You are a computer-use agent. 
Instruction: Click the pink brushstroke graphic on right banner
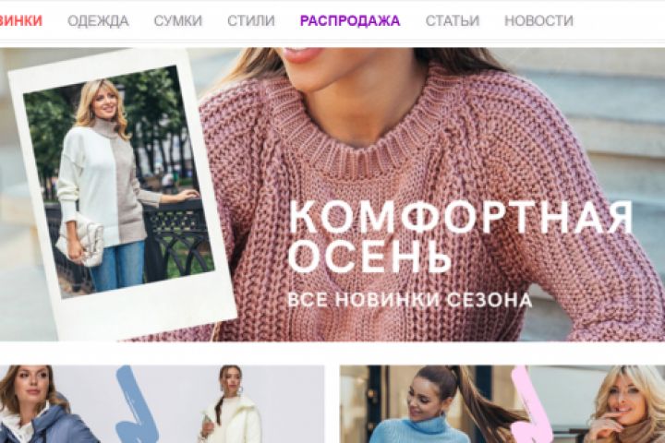(530, 404)
